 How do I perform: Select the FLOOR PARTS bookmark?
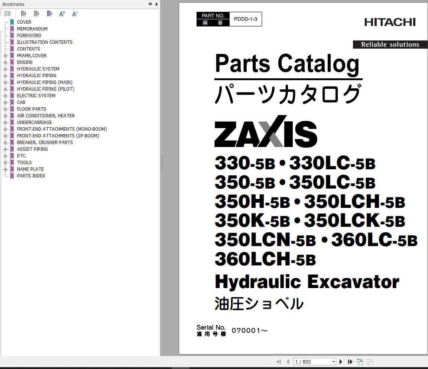31,109
